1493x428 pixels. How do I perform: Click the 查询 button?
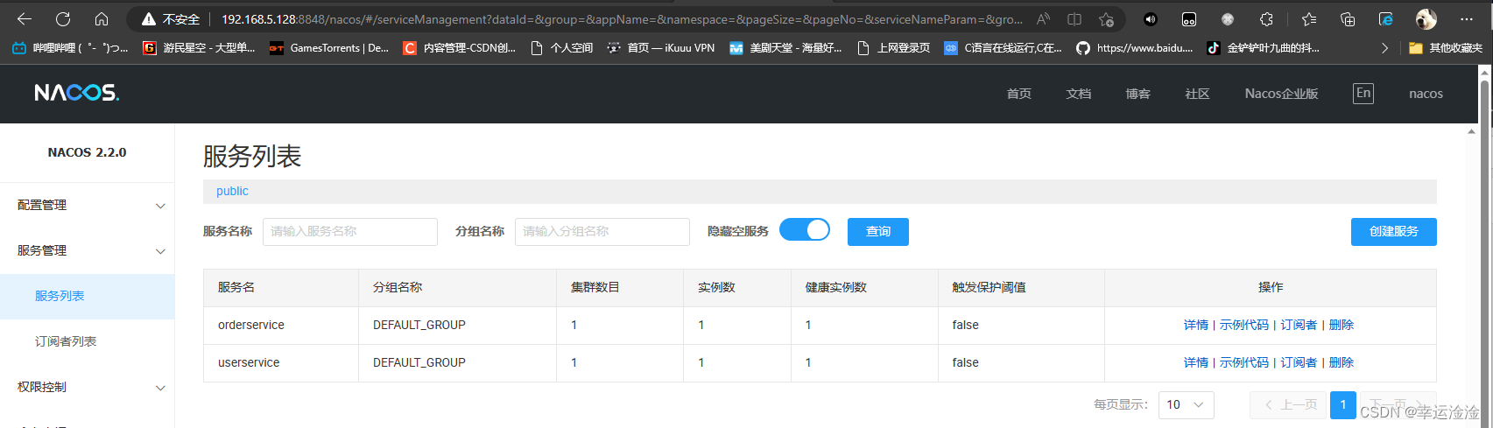click(x=878, y=232)
